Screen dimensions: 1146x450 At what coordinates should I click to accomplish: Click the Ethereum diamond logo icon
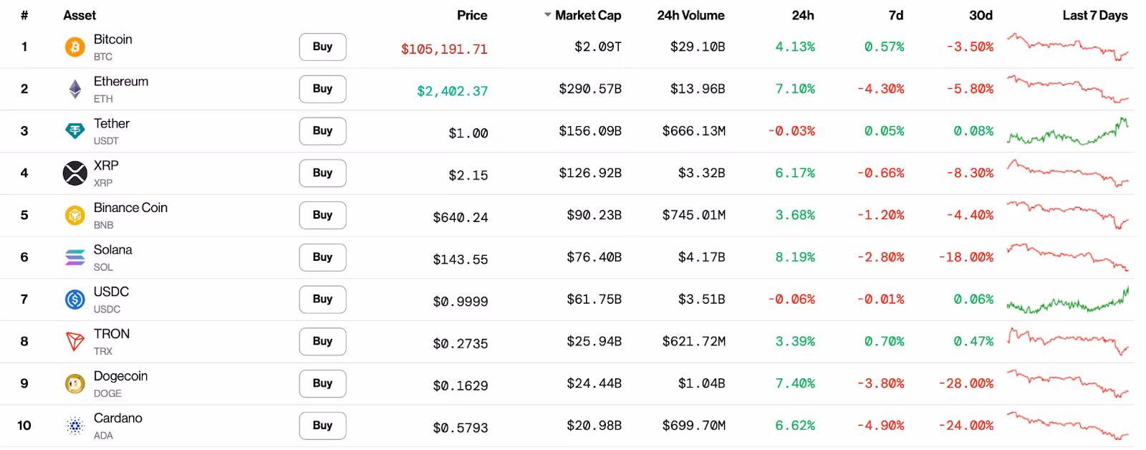(74, 89)
